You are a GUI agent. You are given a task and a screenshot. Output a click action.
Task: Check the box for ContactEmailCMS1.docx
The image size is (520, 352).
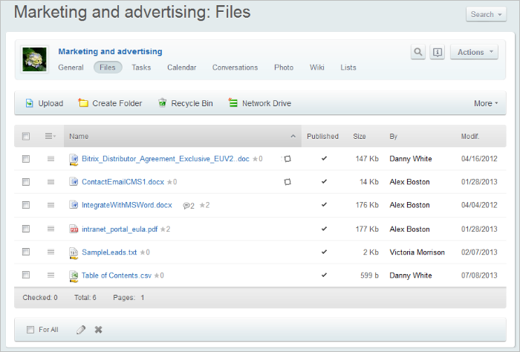[x=26, y=182]
